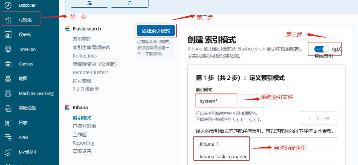Toggle the 包括系统索引 switch

[321, 49]
